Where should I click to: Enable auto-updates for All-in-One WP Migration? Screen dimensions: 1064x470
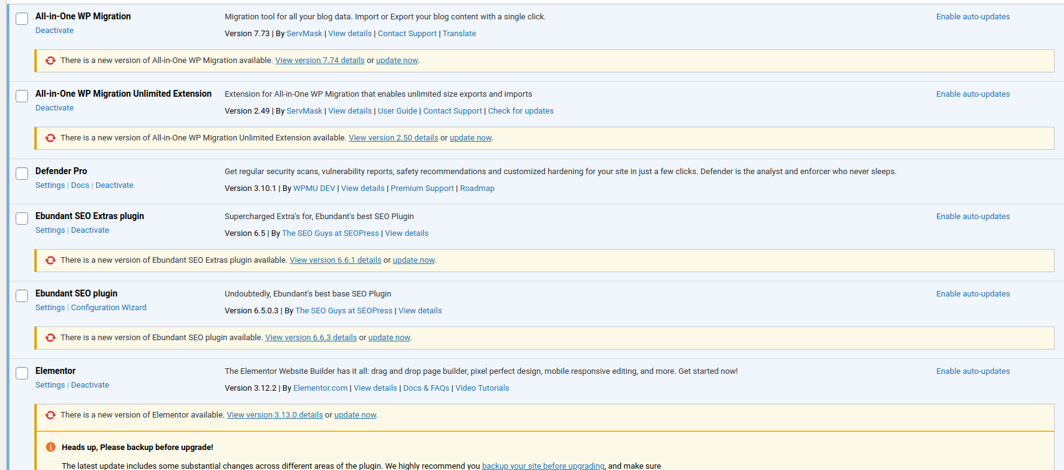[x=972, y=17]
